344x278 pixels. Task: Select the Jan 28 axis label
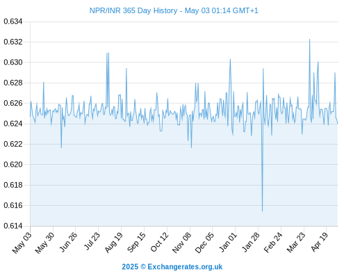[x=251, y=242]
